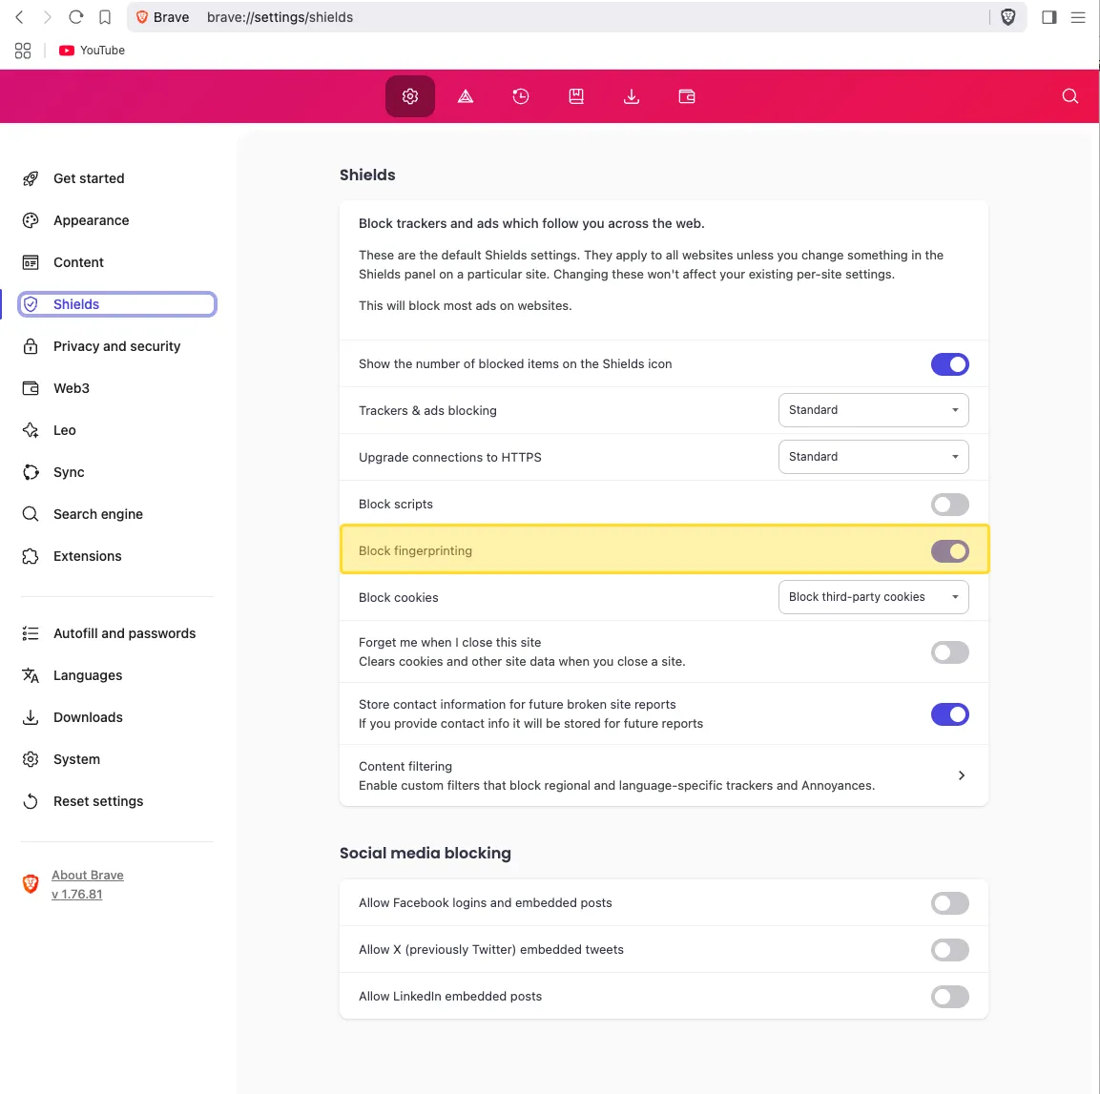1100x1094 pixels.
Task: Enable the Block scripts toggle
Action: [949, 505]
